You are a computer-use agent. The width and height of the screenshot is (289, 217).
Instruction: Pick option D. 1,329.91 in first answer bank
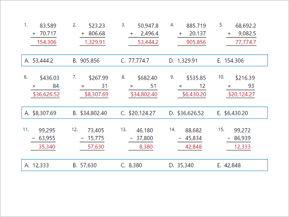[187, 61]
